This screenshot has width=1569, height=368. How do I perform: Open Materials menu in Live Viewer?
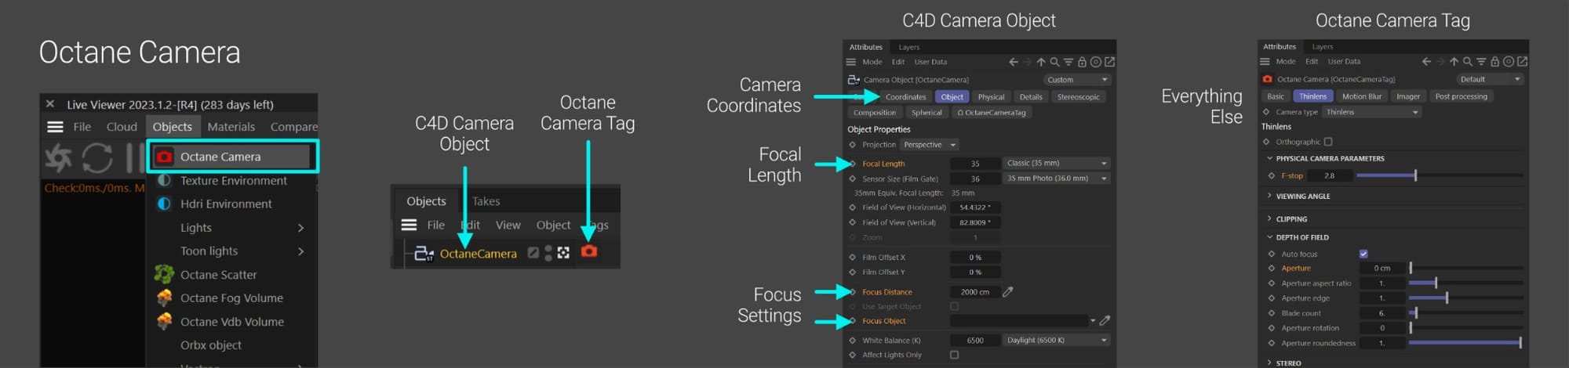[231, 127]
